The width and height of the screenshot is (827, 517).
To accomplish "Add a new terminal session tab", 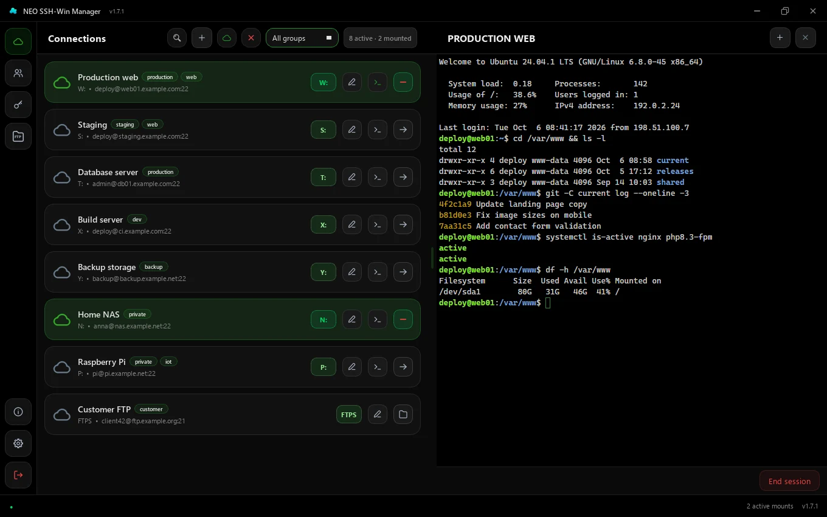I will tap(780, 38).
